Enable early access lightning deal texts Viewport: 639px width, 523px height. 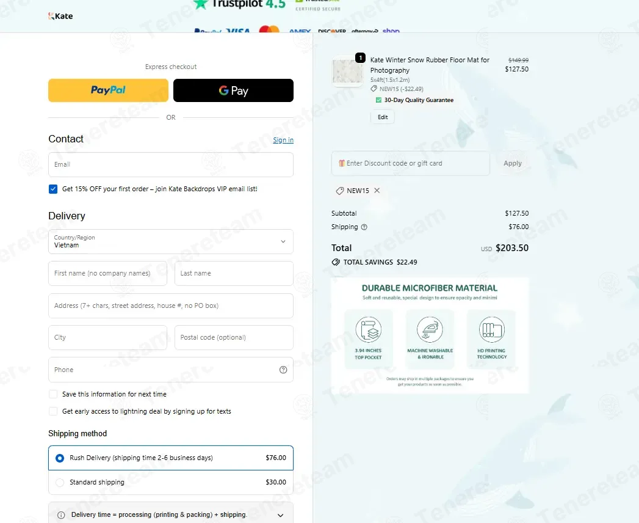(x=53, y=411)
